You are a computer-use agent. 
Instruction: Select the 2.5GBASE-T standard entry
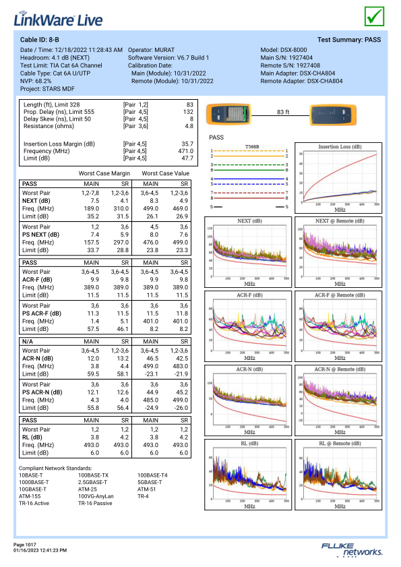[x=92, y=482]
